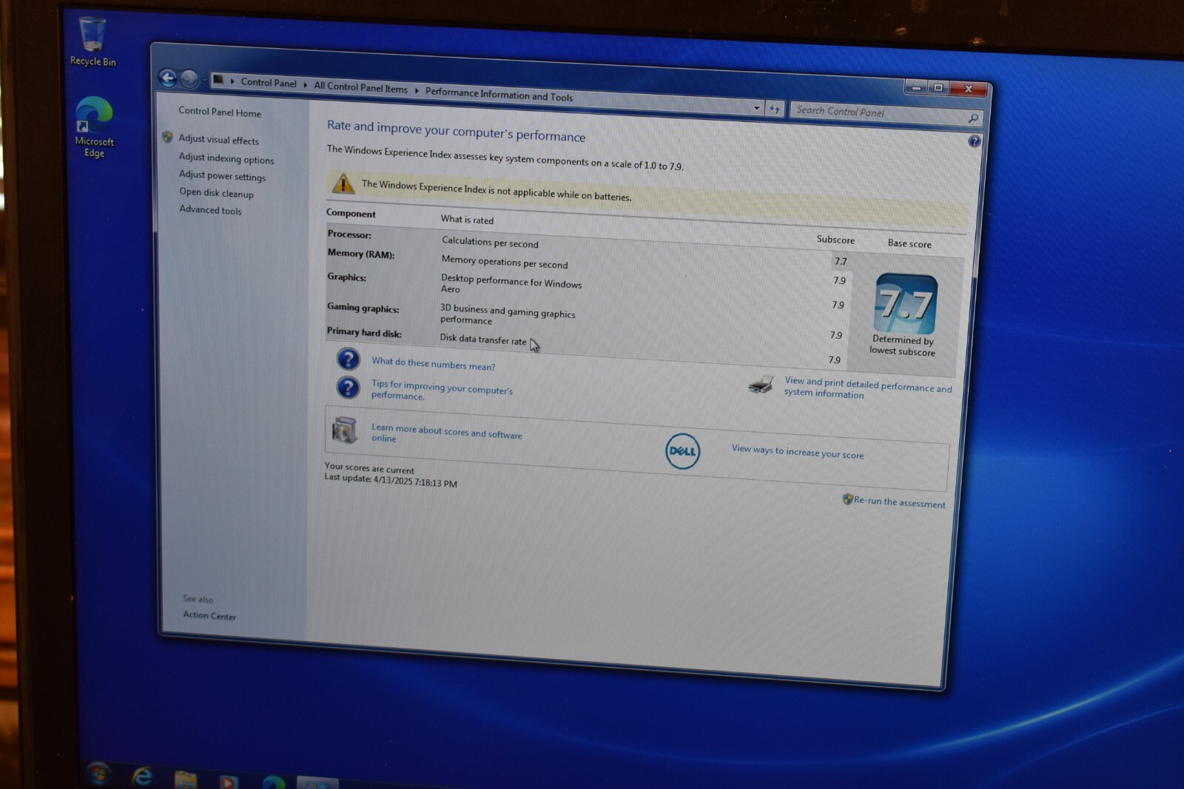Open Windows Explorer folder in taskbar
Viewport: 1184px width, 789px height.
185,779
